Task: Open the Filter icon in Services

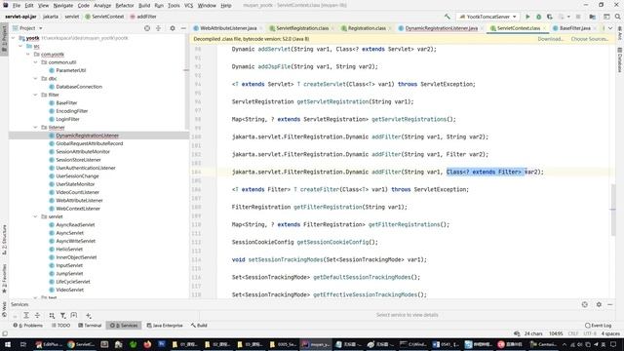Action: tap(62, 315)
